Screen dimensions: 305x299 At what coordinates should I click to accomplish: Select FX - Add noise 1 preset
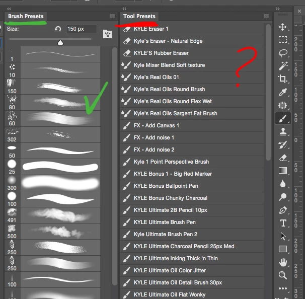coord(192,137)
